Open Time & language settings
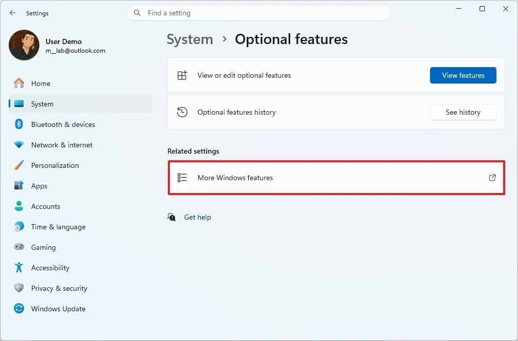 coord(58,226)
